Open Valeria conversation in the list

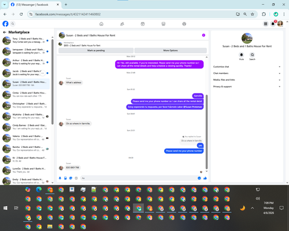(25, 138)
